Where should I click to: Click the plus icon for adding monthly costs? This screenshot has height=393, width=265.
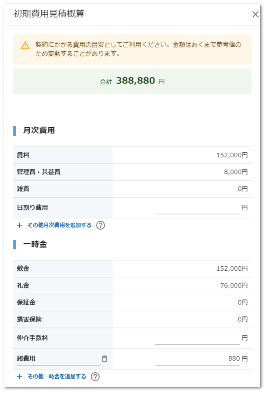19,225
